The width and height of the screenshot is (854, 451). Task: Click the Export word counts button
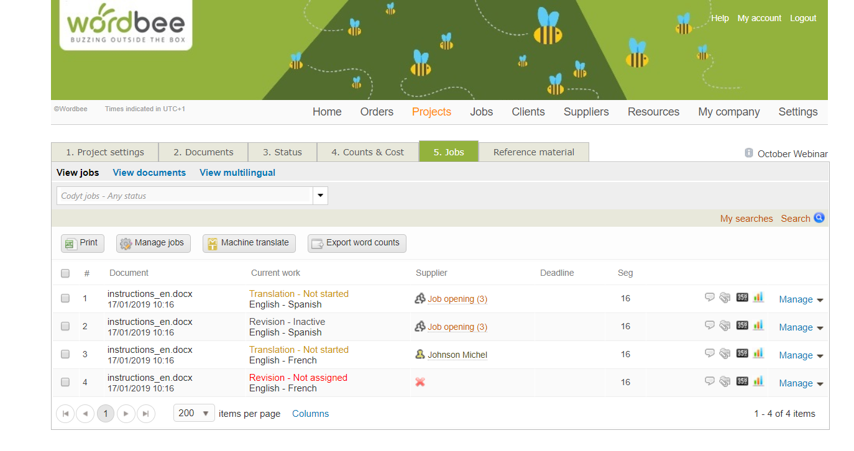click(x=357, y=243)
